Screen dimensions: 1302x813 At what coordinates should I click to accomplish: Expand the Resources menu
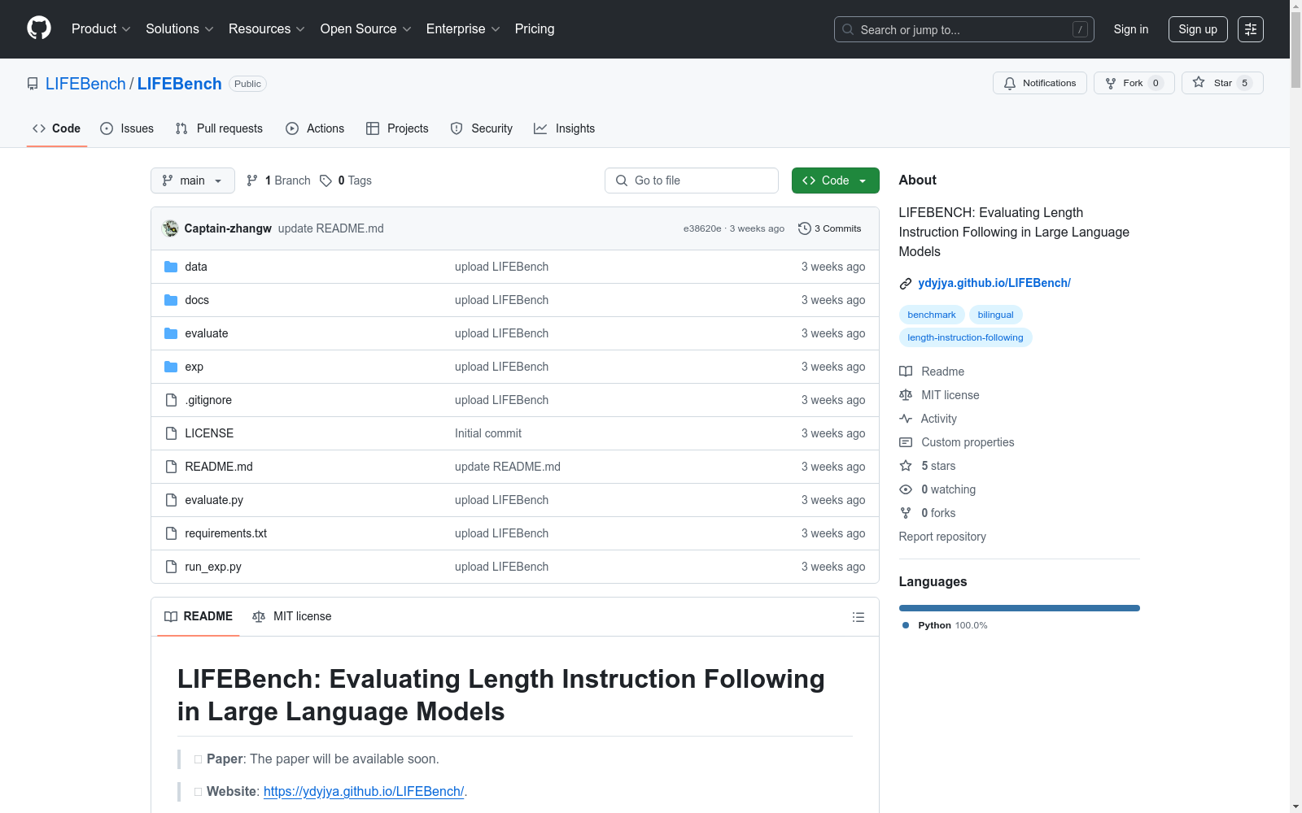click(x=267, y=29)
